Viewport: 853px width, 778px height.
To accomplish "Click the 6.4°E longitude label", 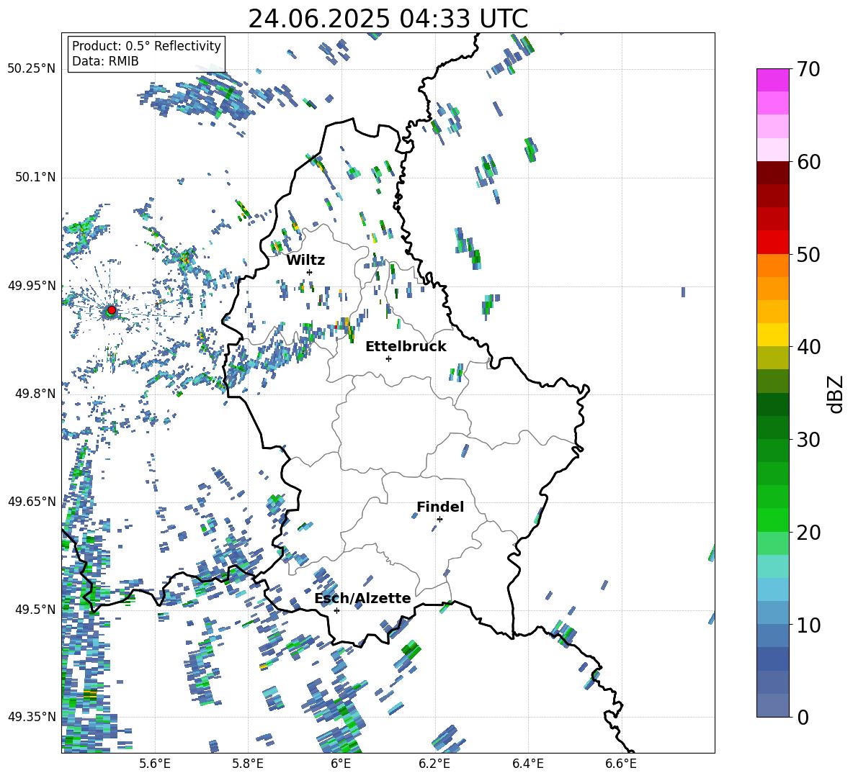I will 527,764.
